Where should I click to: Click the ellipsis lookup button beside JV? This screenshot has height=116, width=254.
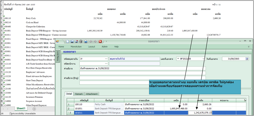coord(106,59)
